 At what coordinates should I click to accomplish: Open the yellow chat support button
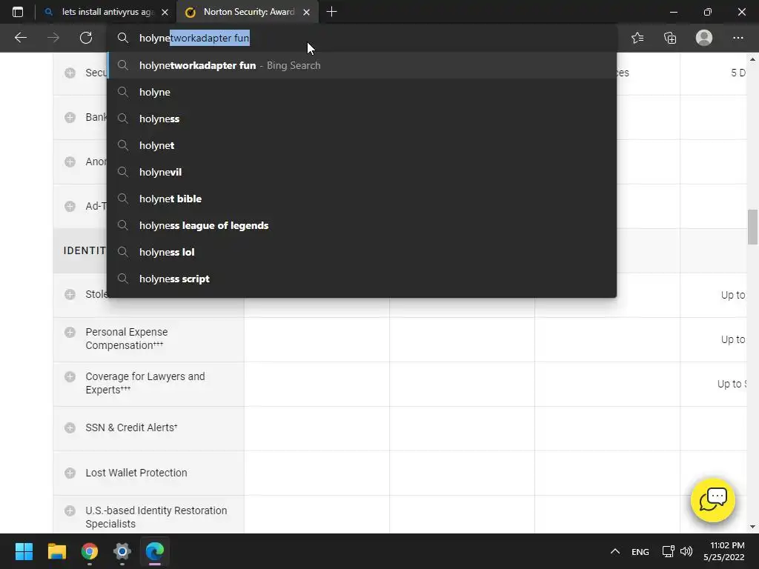pos(713,500)
